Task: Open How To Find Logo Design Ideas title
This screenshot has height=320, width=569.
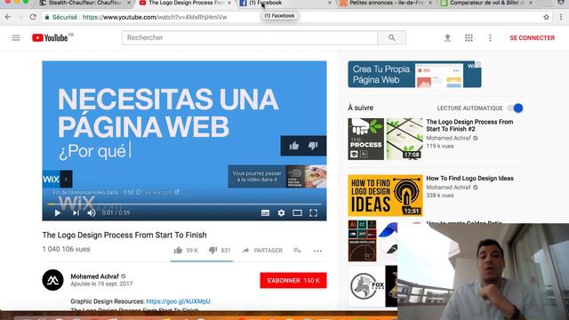Action: tap(469, 178)
